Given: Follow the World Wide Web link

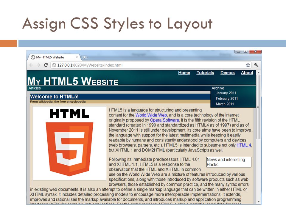Looking at the screenshot, I should point(151,115).
